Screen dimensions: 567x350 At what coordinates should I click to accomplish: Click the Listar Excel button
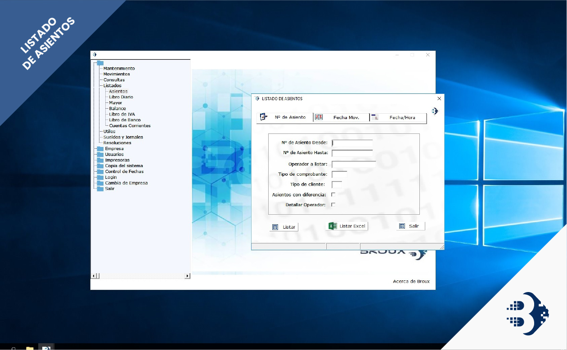(x=346, y=226)
